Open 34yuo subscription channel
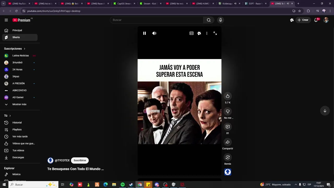The width and height of the screenshot is (334, 188). 20,77
